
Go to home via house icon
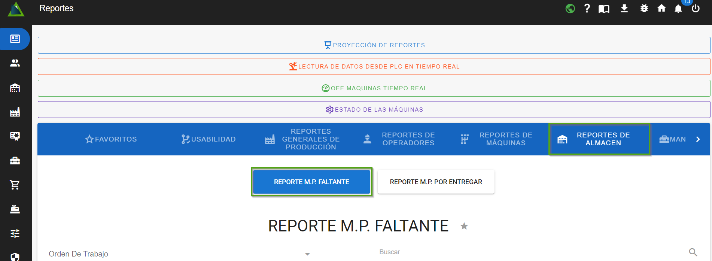click(x=661, y=8)
